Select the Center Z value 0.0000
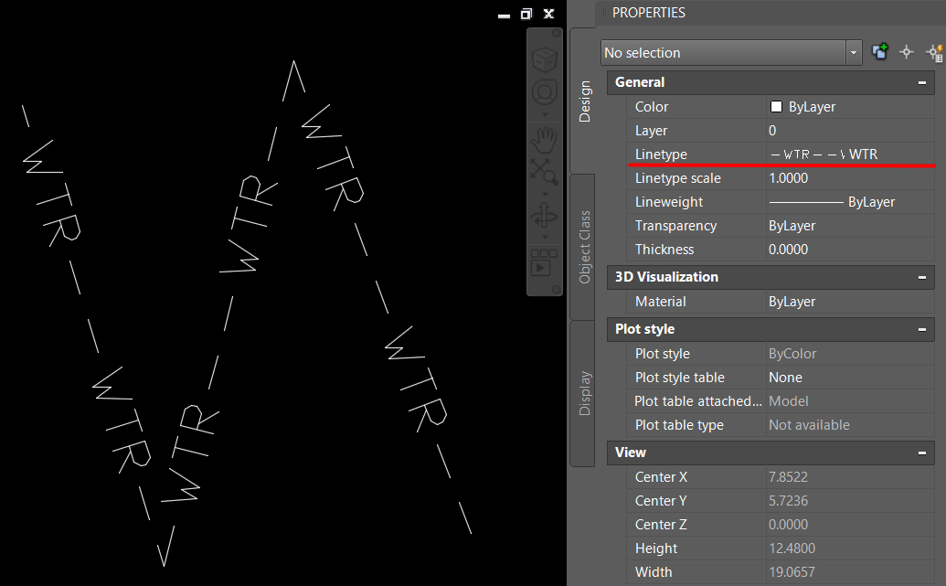Image resolution: width=946 pixels, height=586 pixels. (850, 525)
